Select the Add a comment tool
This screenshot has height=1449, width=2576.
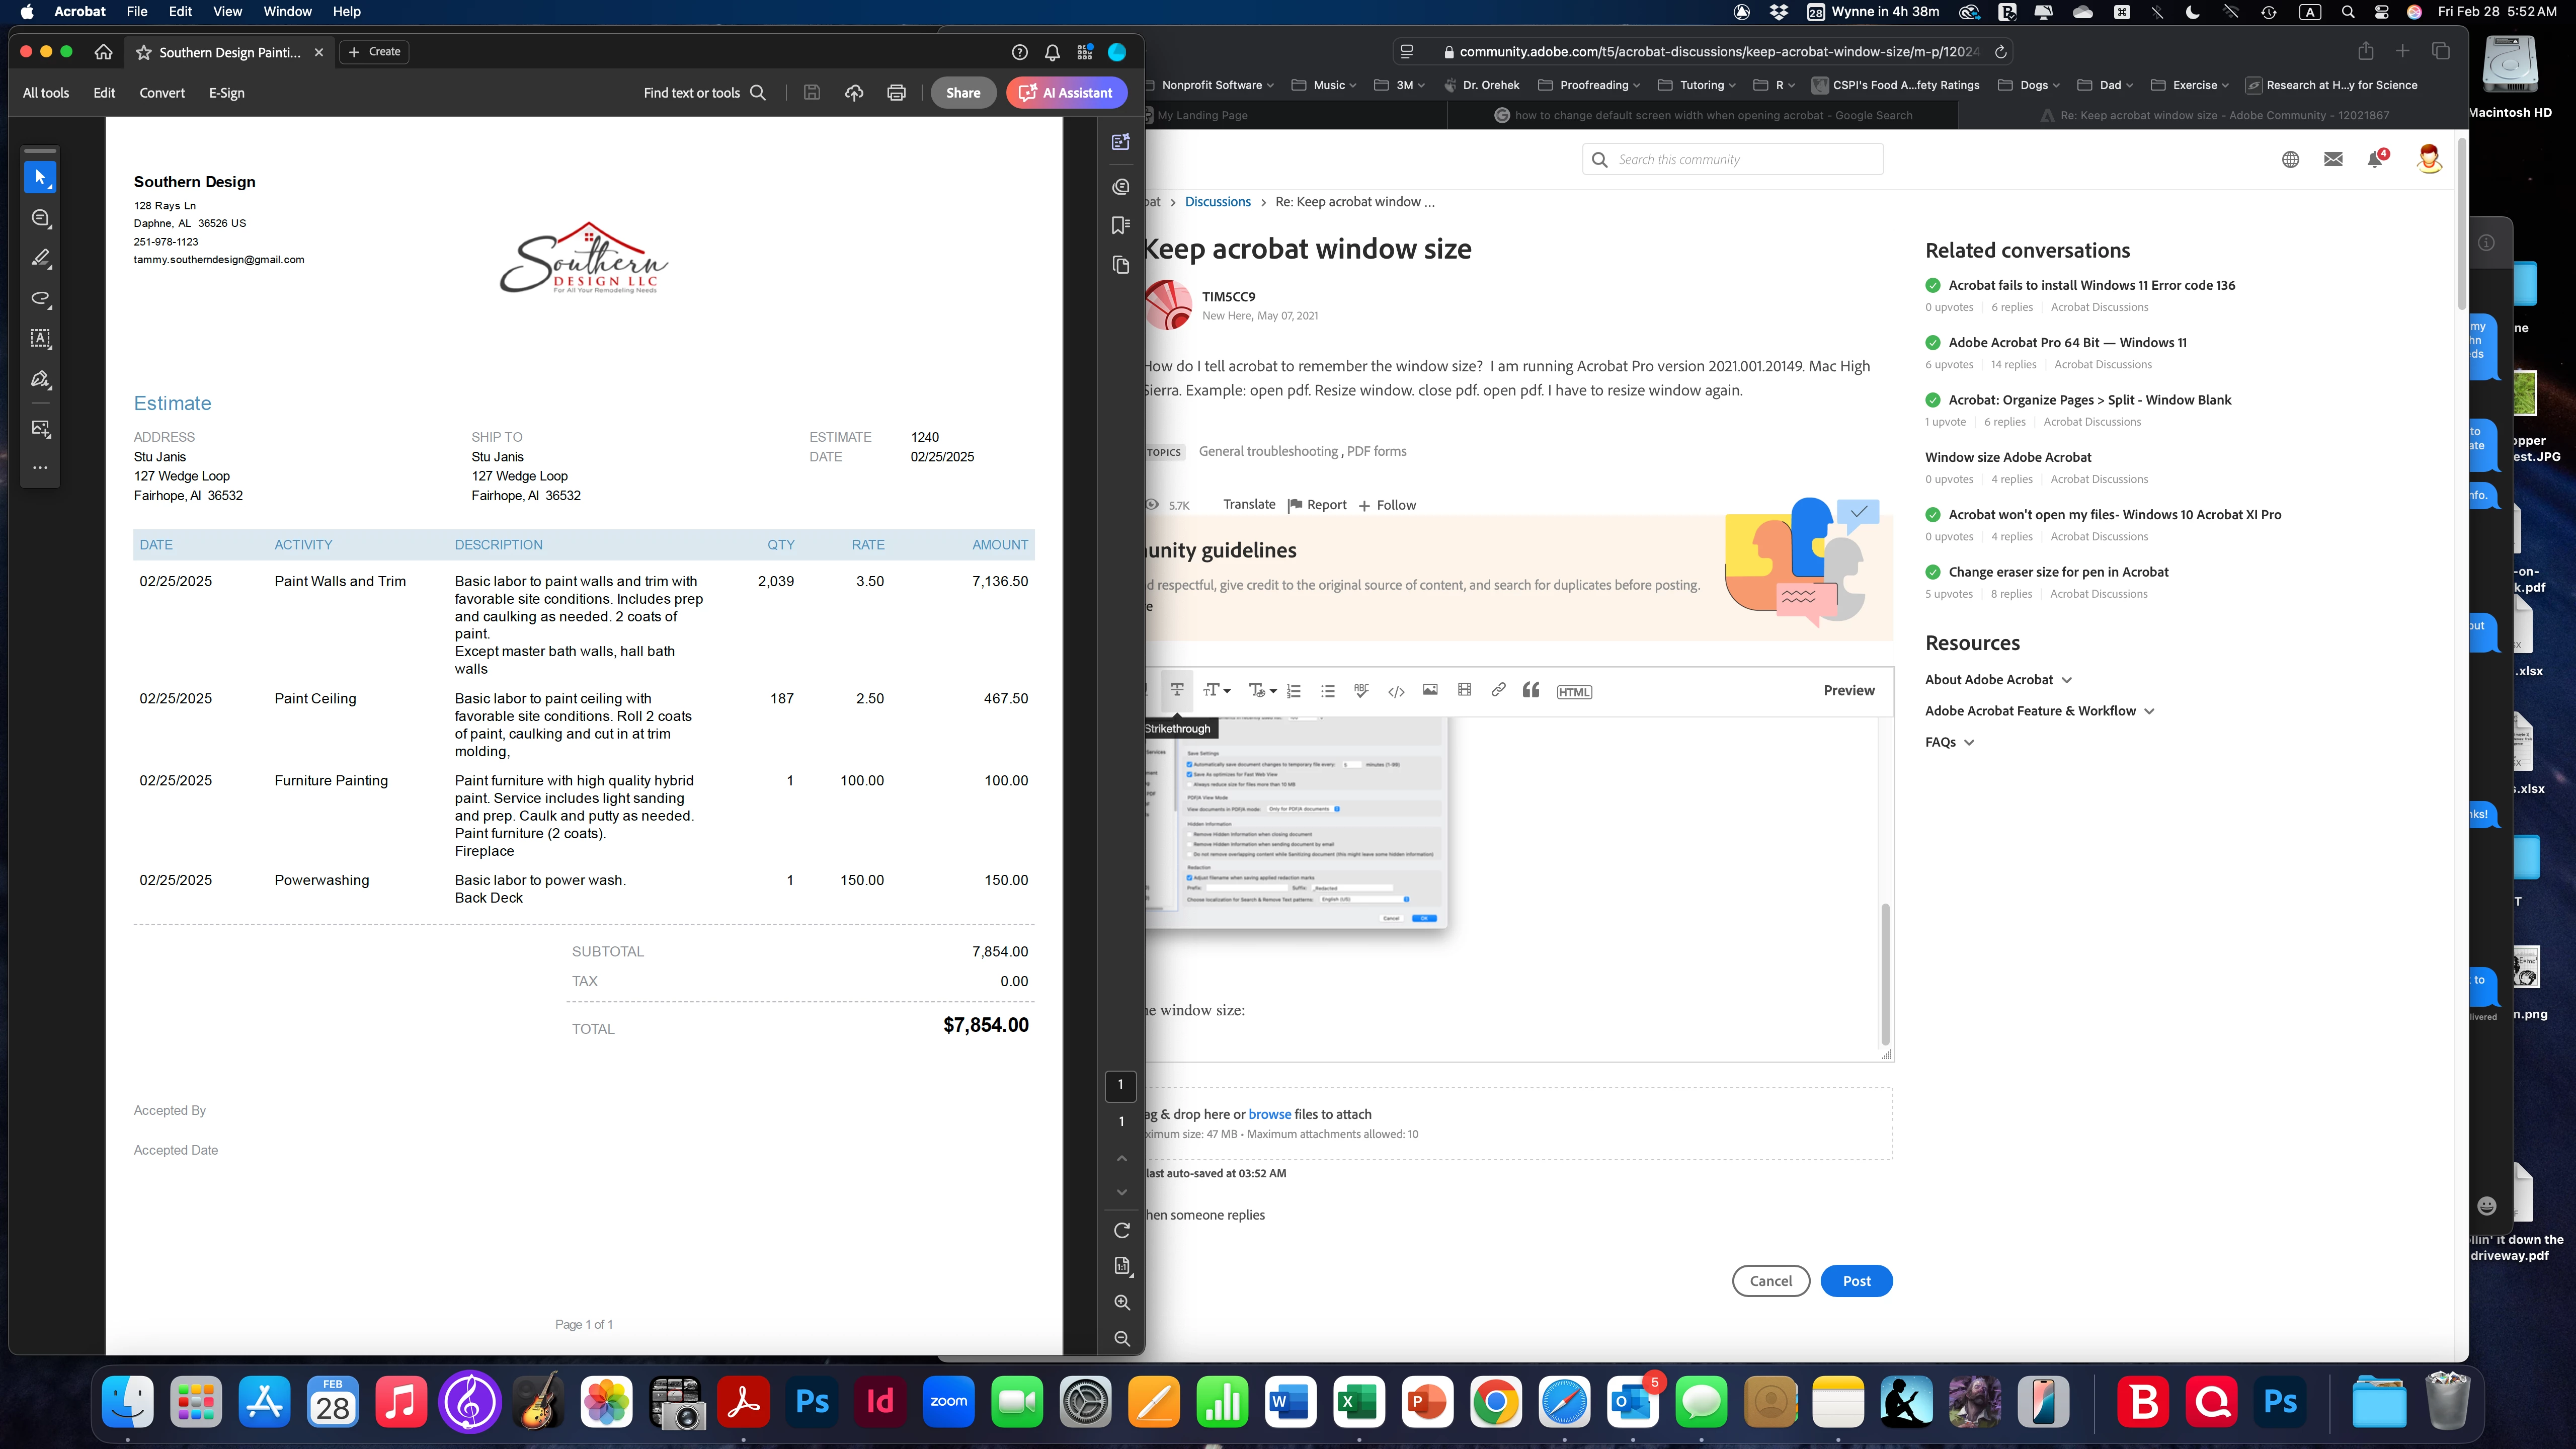41,218
